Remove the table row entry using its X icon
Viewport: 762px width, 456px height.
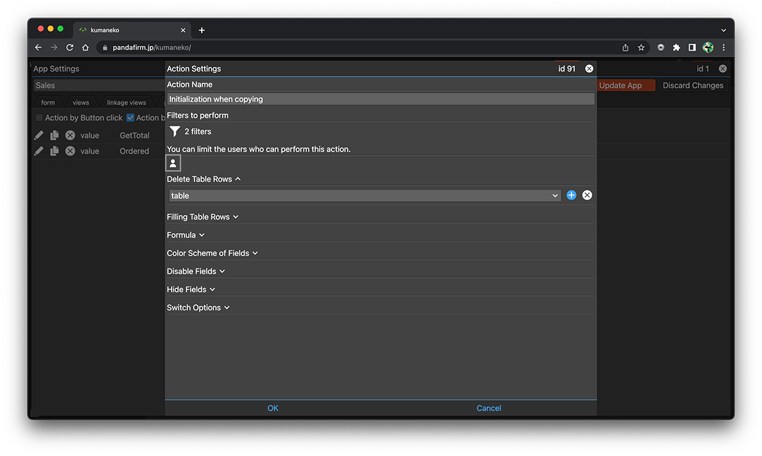pyautogui.click(x=587, y=195)
